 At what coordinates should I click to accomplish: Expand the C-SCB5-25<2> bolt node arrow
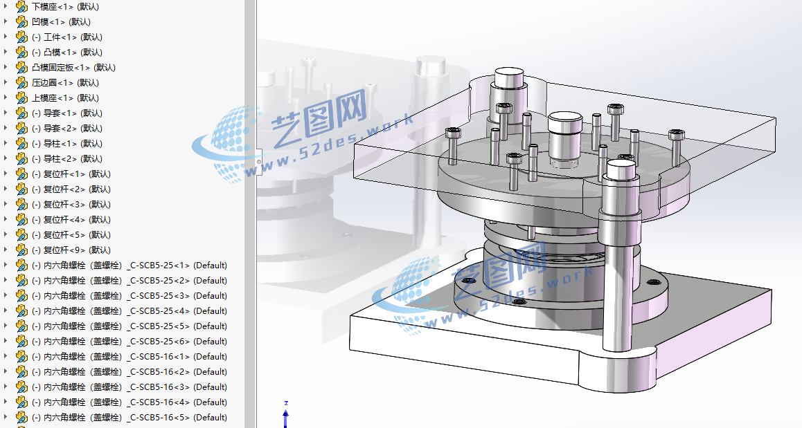click(6, 281)
